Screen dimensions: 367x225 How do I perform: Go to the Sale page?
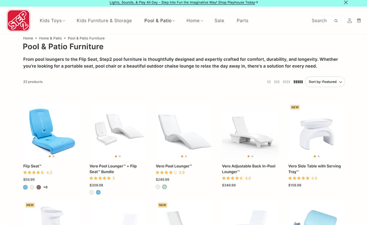(219, 21)
